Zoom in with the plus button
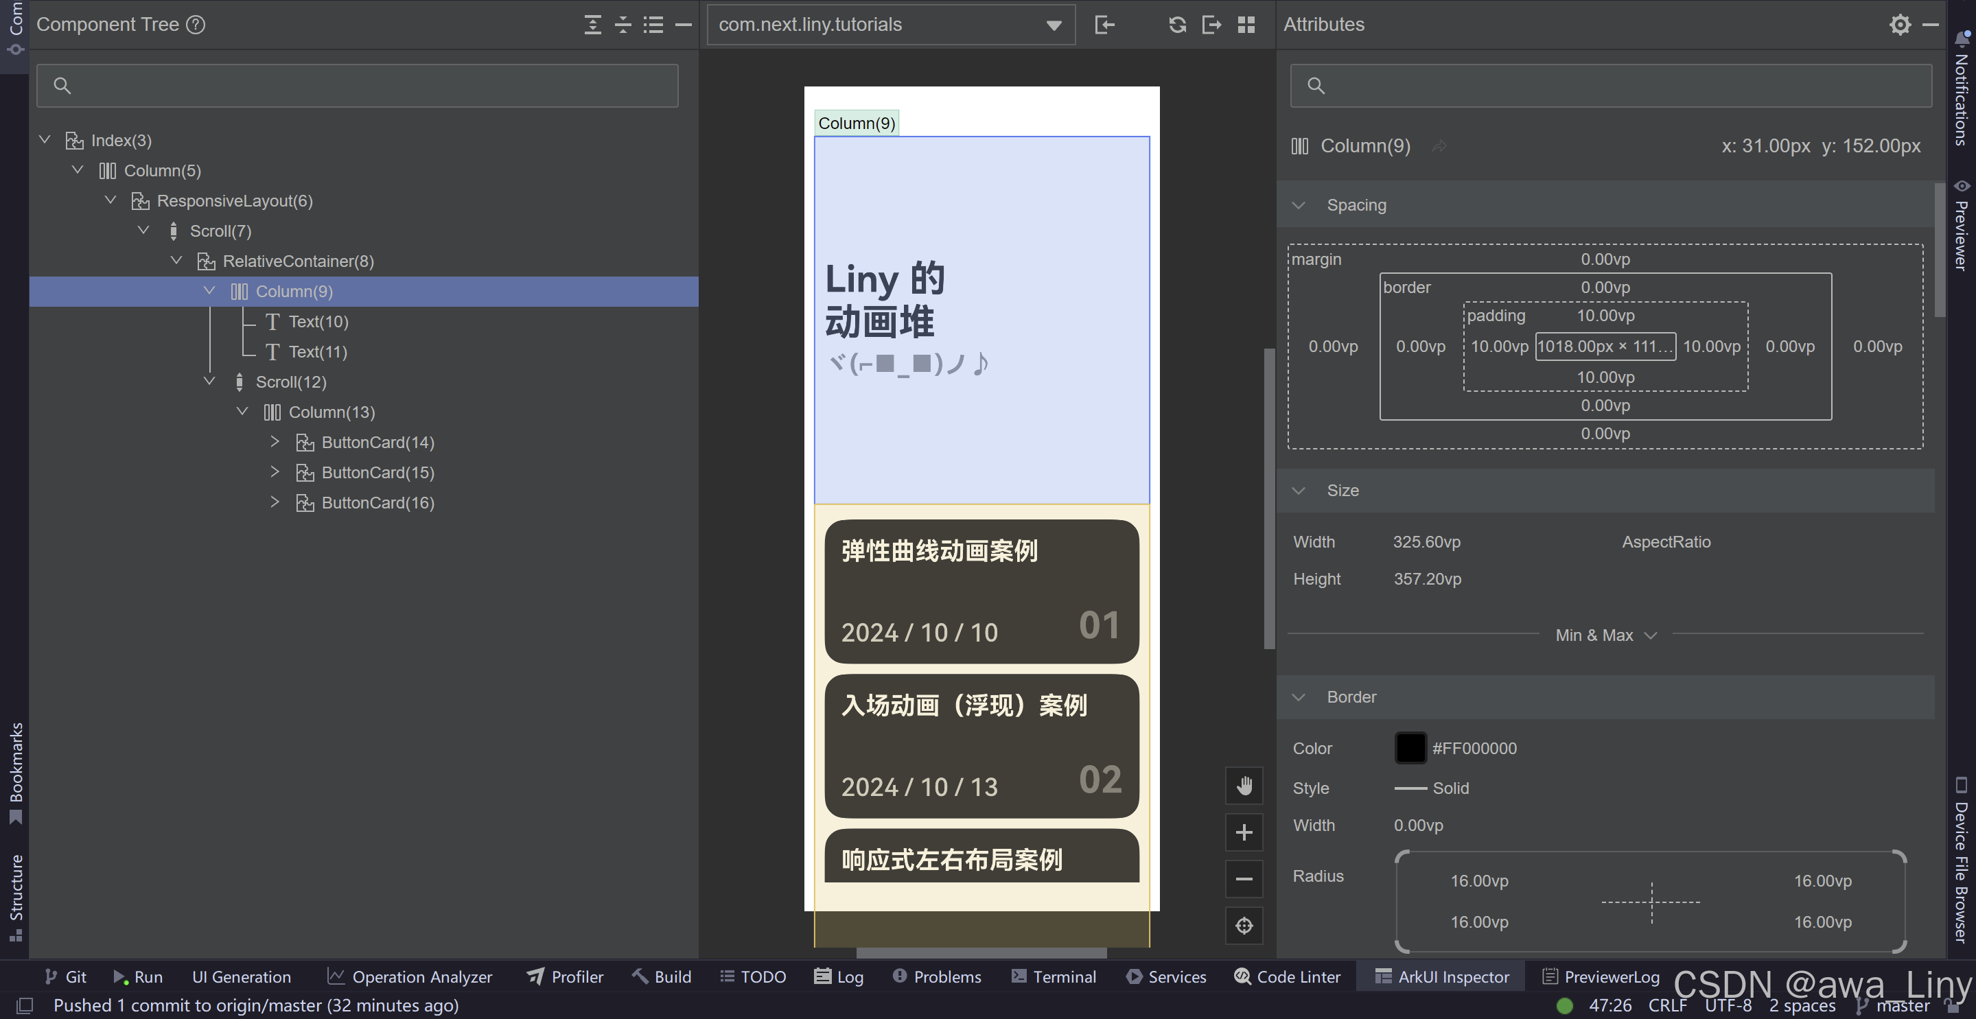Image resolution: width=1976 pixels, height=1019 pixels. [x=1244, y=832]
